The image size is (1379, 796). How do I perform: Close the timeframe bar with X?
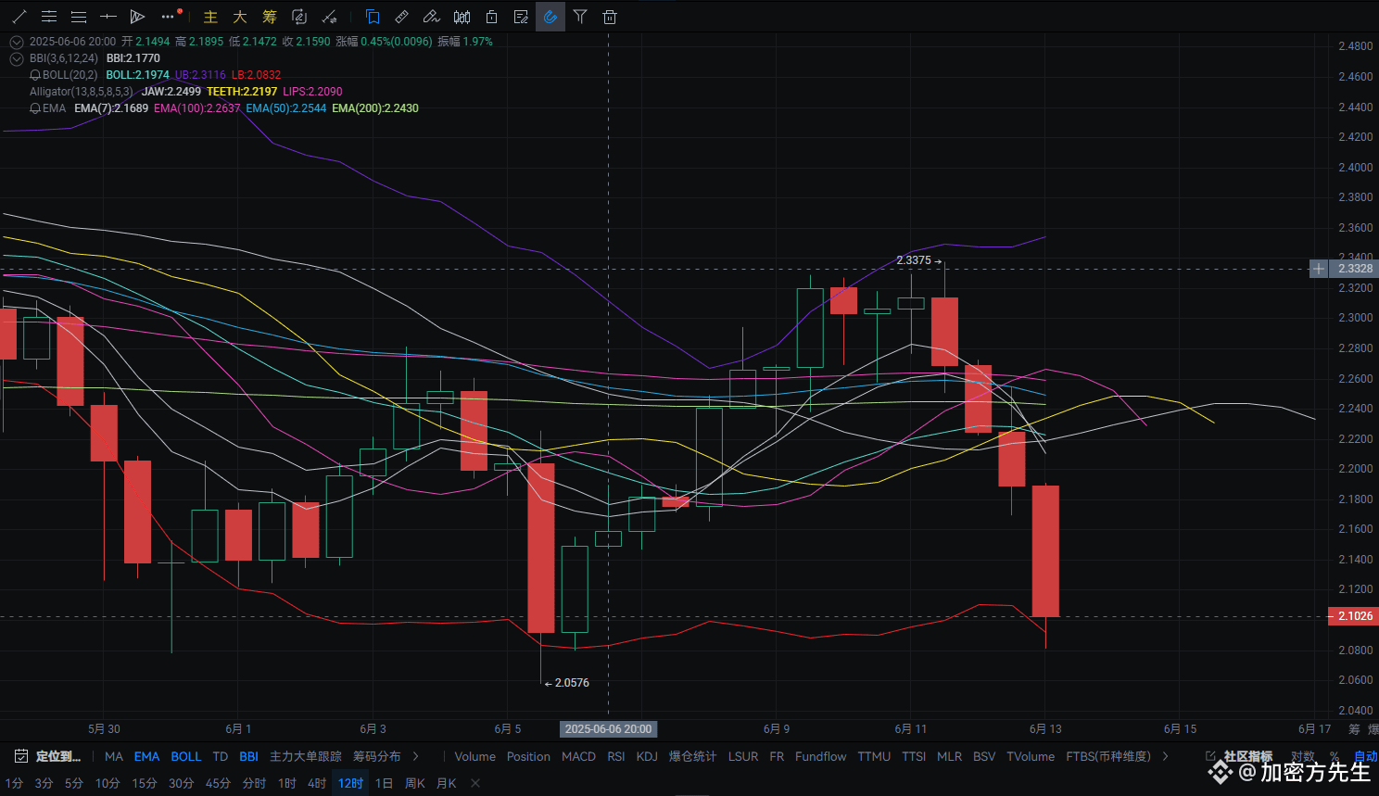pos(475,783)
